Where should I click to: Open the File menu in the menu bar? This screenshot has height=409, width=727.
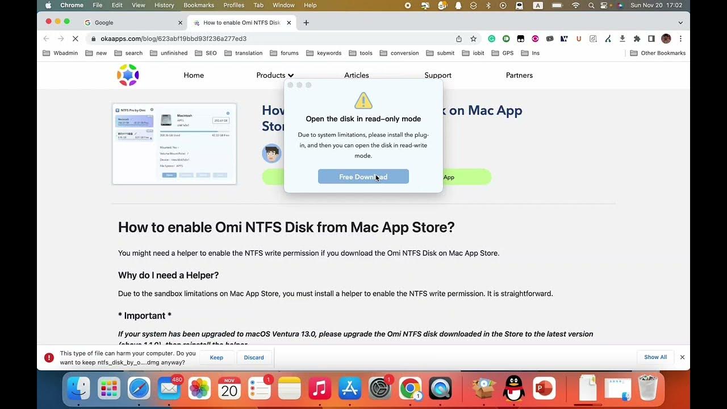[98, 5]
